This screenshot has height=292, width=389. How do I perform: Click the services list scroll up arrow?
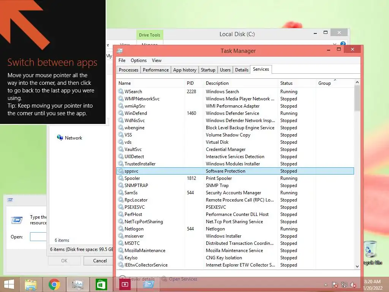pyautogui.click(x=357, y=82)
